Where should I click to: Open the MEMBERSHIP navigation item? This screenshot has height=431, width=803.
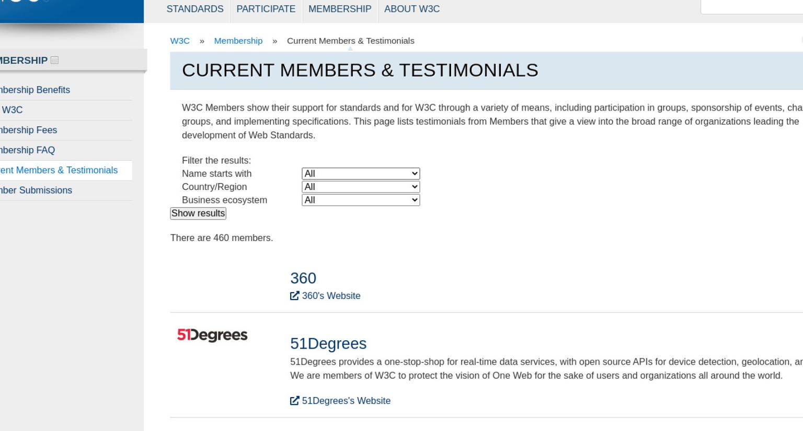pyautogui.click(x=340, y=9)
